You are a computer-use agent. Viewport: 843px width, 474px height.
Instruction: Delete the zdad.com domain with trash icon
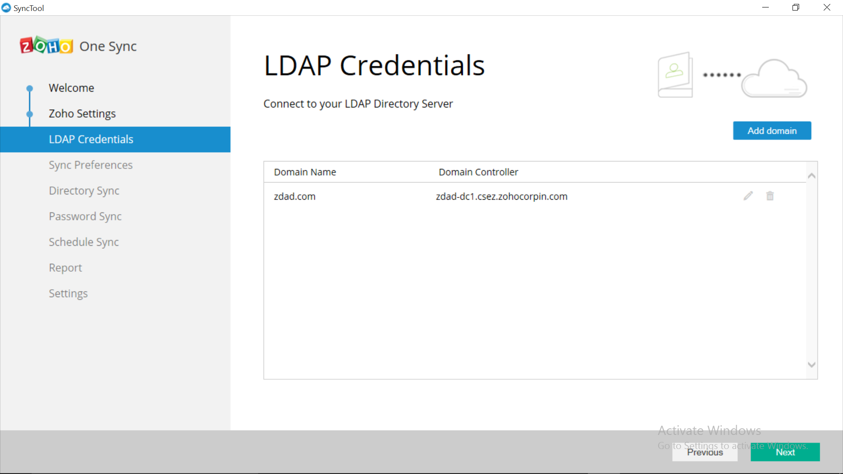pos(770,196)
